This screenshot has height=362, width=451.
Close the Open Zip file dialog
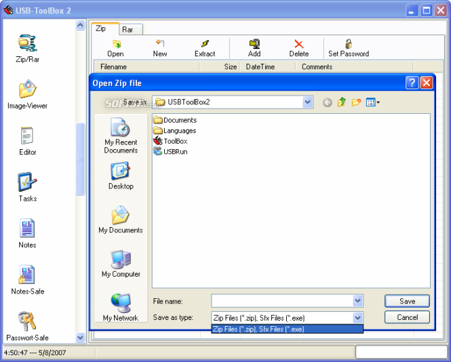point(427,83)
